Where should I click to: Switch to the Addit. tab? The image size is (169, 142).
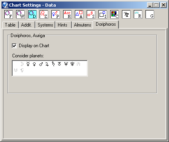(27, 25)
